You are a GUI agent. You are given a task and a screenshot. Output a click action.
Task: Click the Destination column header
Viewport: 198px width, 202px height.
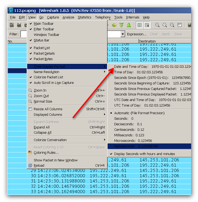(165, 41)
